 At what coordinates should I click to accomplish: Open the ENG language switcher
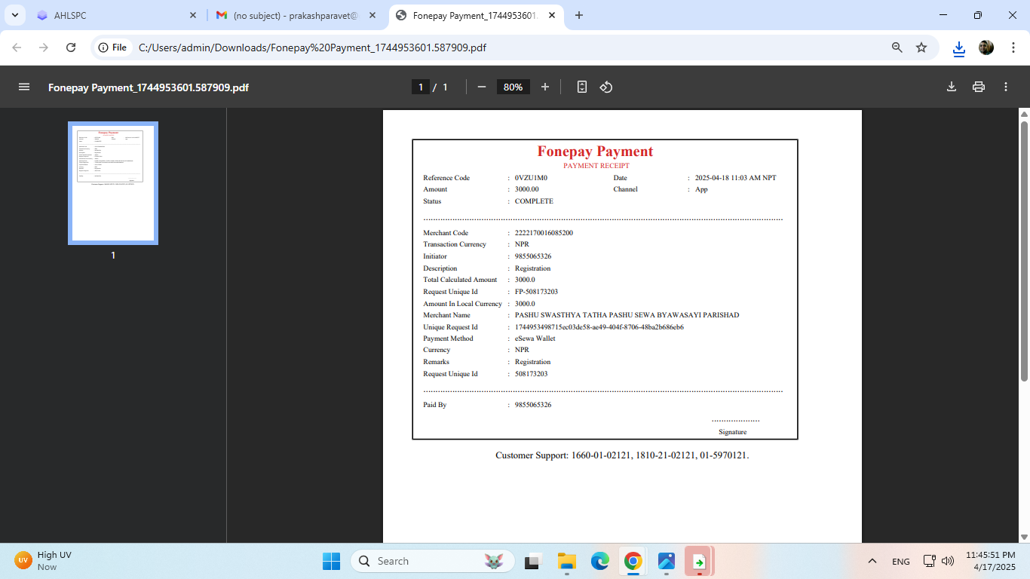coord(900,562)
